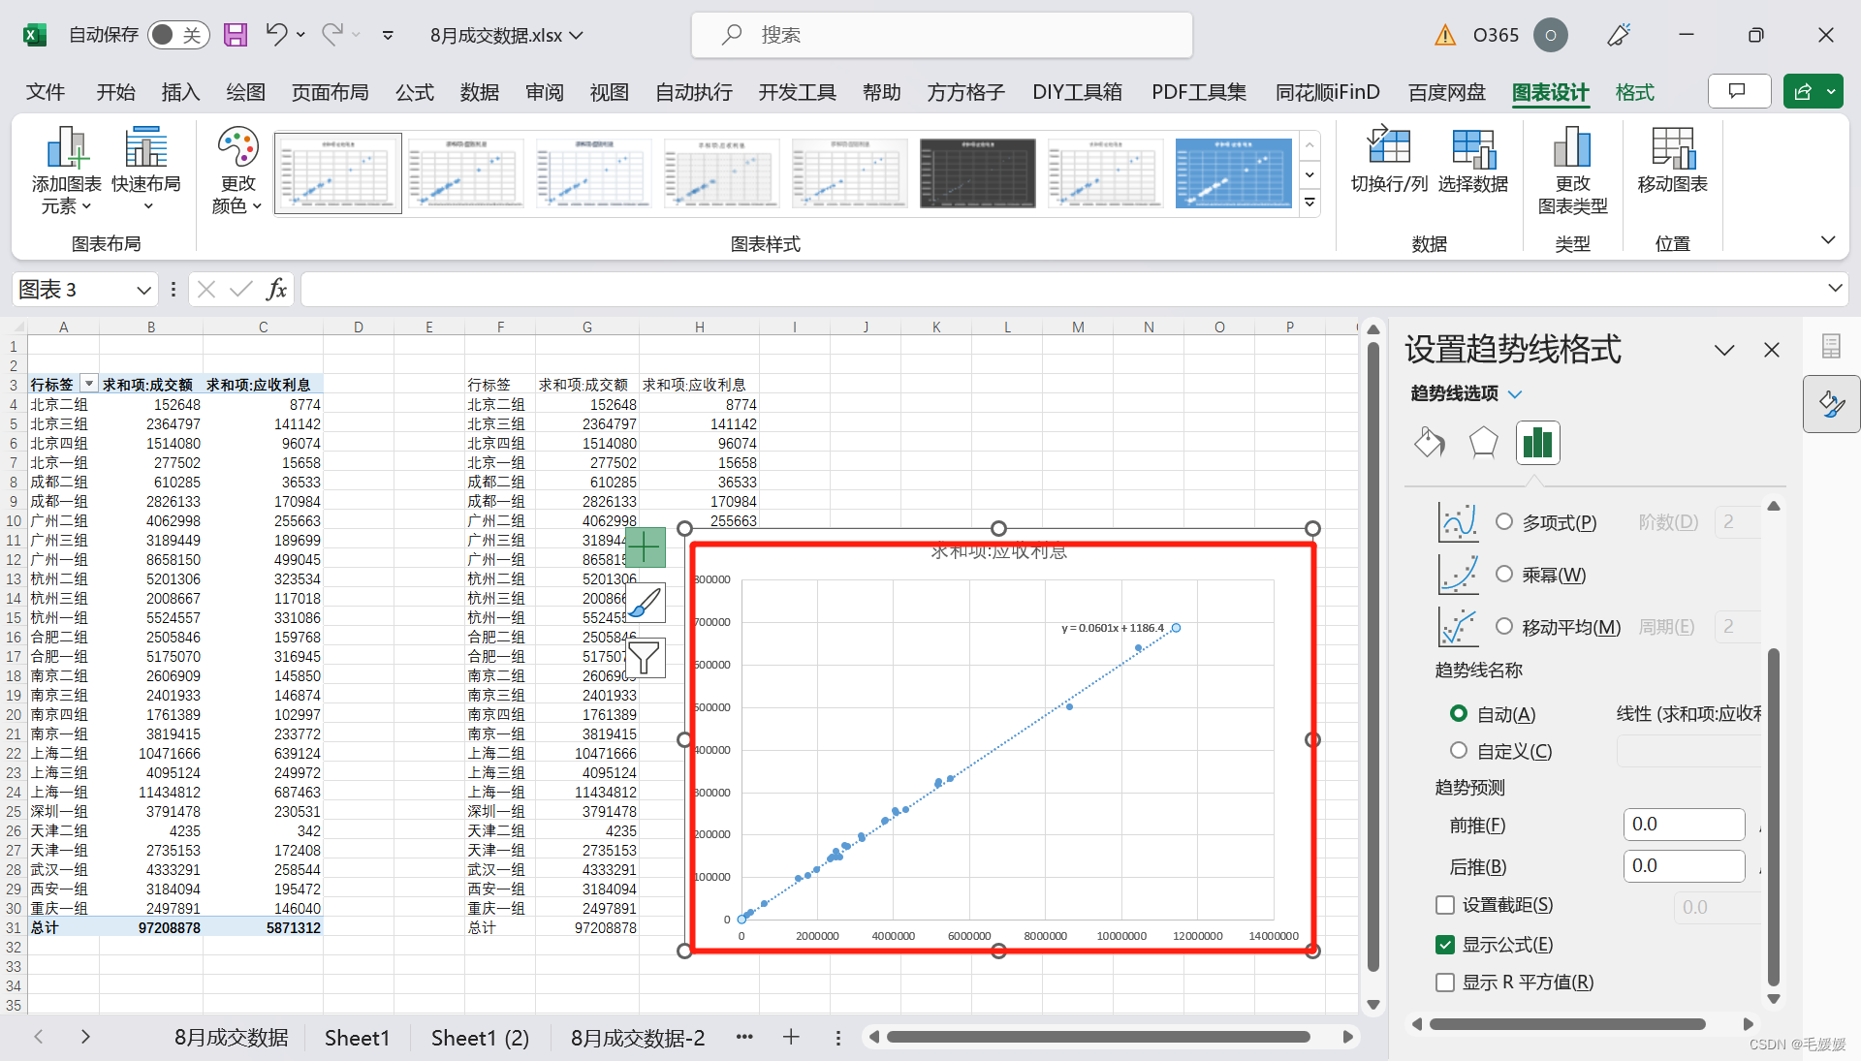Open the 文件 menu

coord(45,92)
